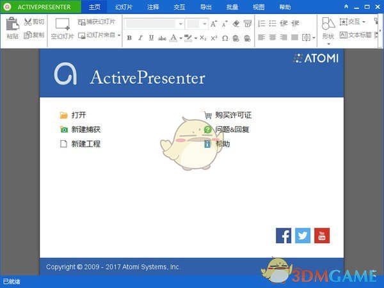
Task: Click the first globe hyperlink icon
Action: click(236, 38)
